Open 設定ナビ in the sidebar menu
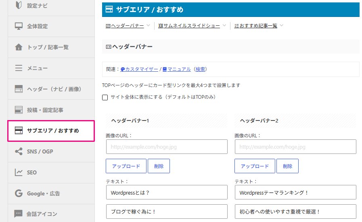This screenshot has height=222, width=362. click(x=51, y=6)
